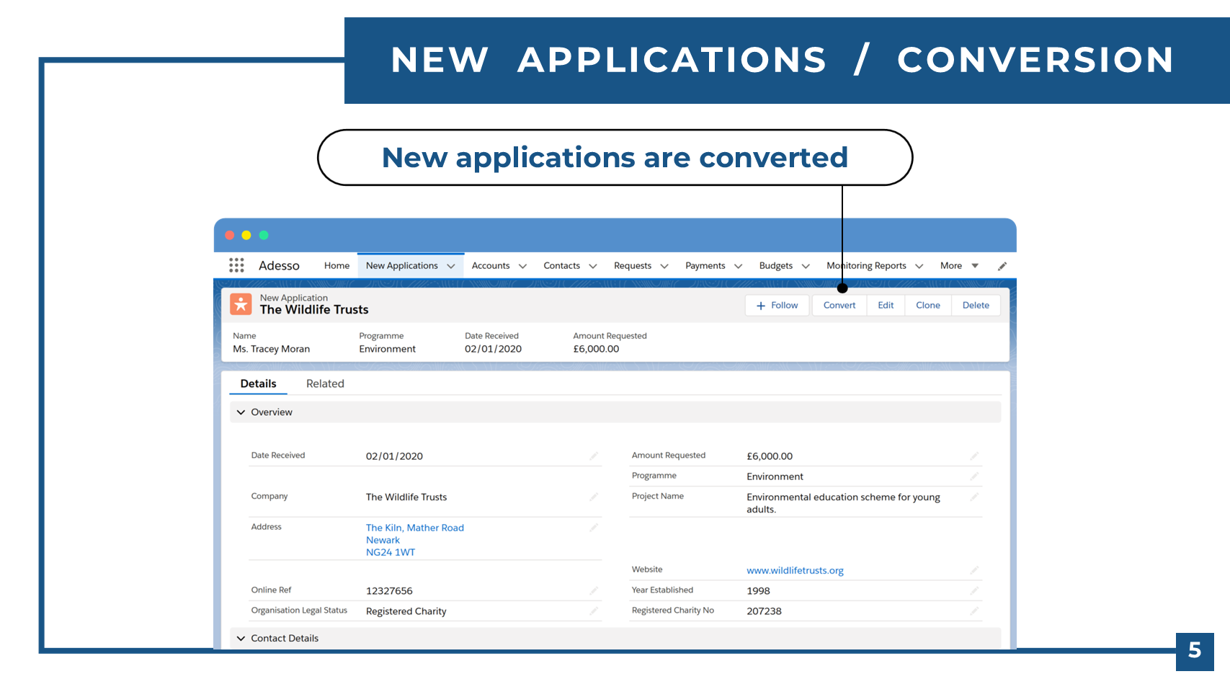This screenshot has width=1230, height=692.
Task: Open the www.wildlifetrusts.org website link
Action: 795,570
